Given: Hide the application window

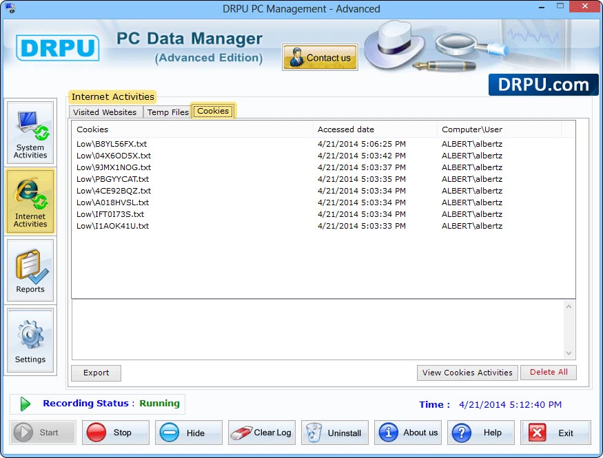Looking at the screenshot, I should tap(188, 433).
